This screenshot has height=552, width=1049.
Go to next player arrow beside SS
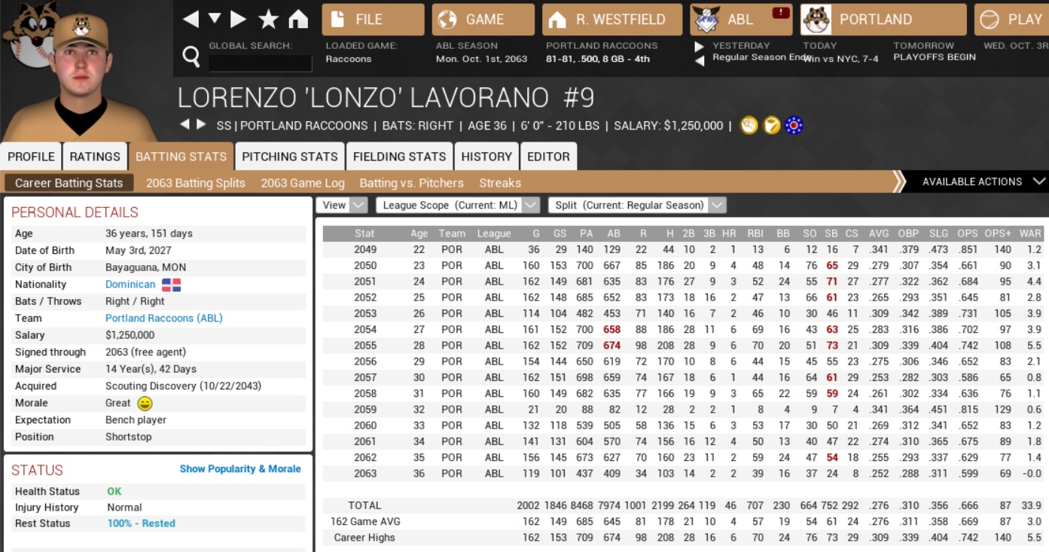(x=201, y=125)
